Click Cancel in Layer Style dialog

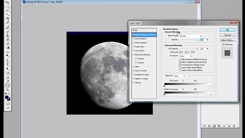point(227,35)
